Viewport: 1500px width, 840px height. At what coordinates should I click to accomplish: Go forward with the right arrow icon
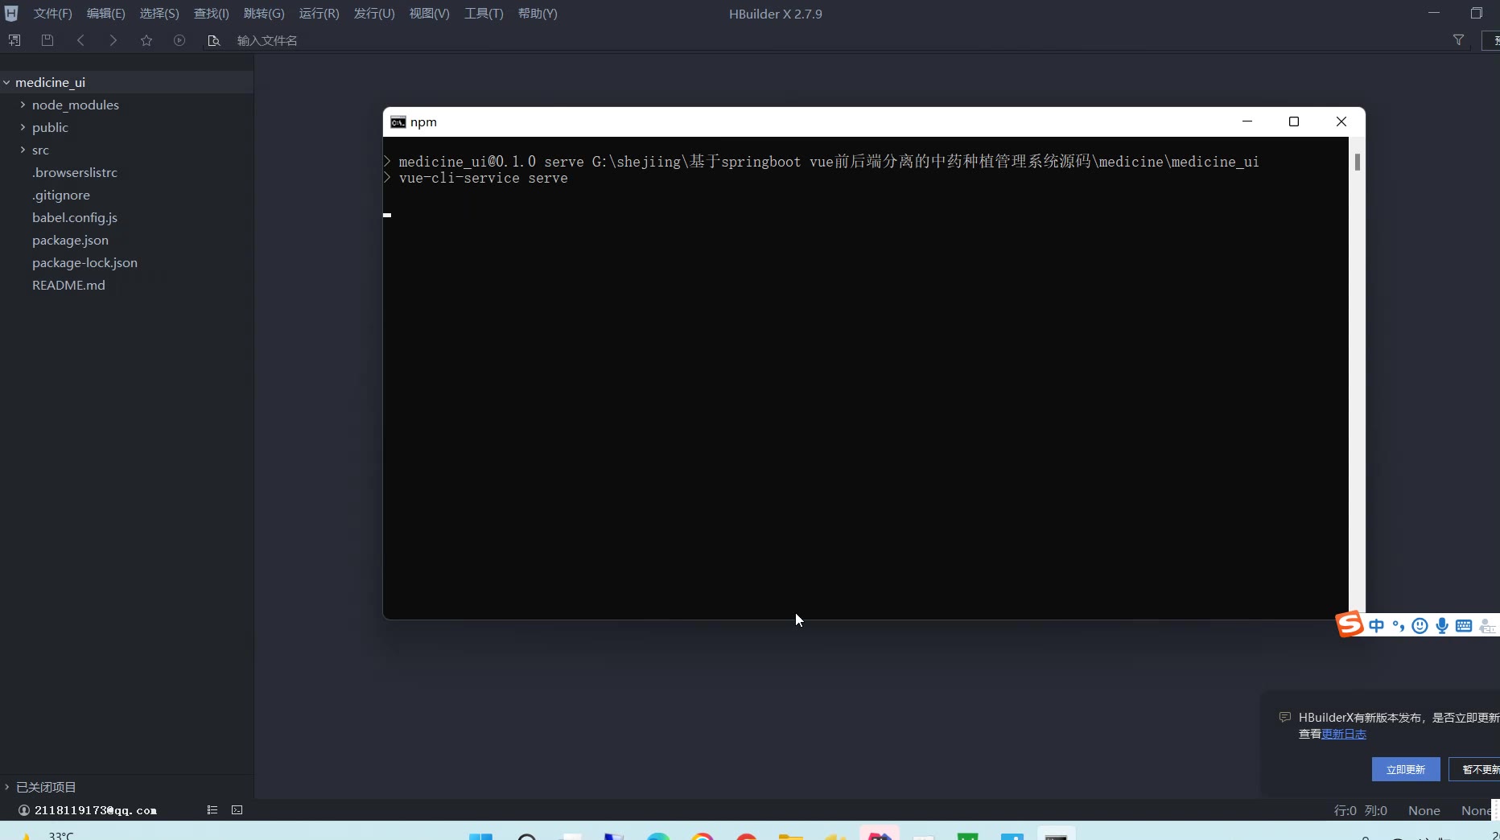point(113,40)
